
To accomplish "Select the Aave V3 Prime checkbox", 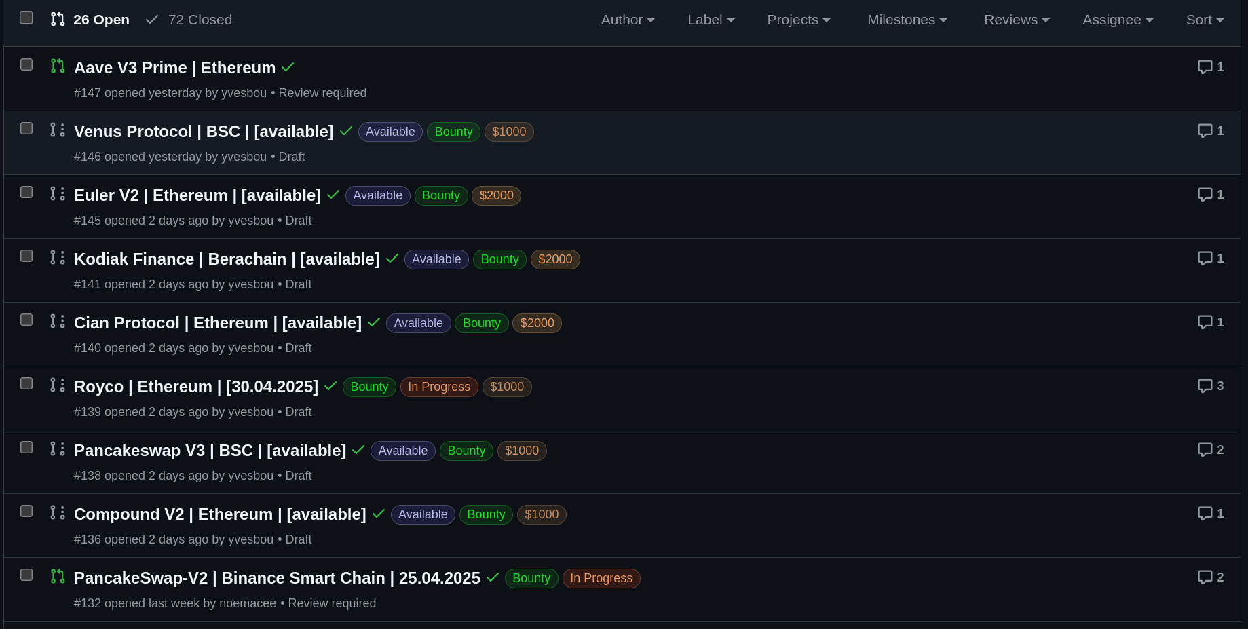I will click(x=26, y=64).
